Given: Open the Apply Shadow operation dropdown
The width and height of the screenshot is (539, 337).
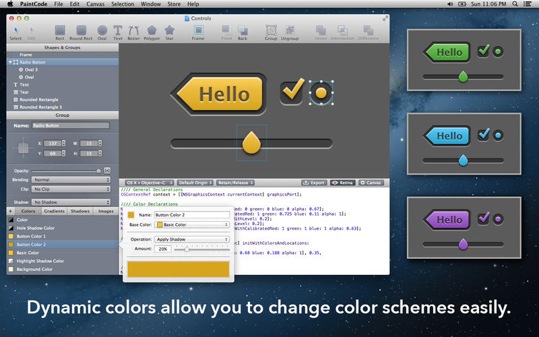Looking at the screenshot, I should [191, 239].
